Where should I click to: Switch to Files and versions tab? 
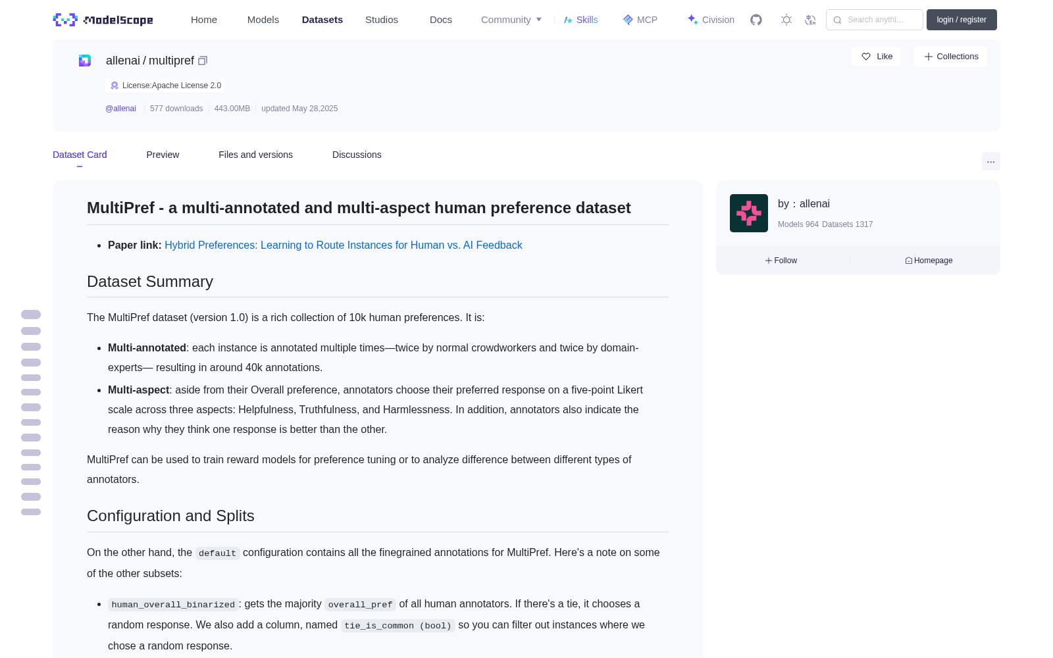pyautogui.click(x=255, y=155)
